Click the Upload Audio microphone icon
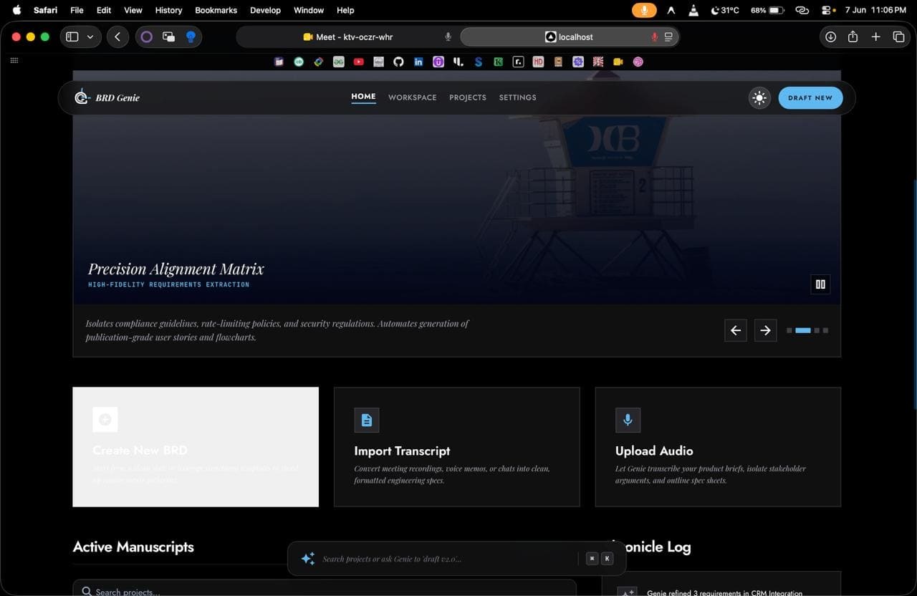This screenshot has height=596, width=917. pyautogui.click(x=628, y=420)
